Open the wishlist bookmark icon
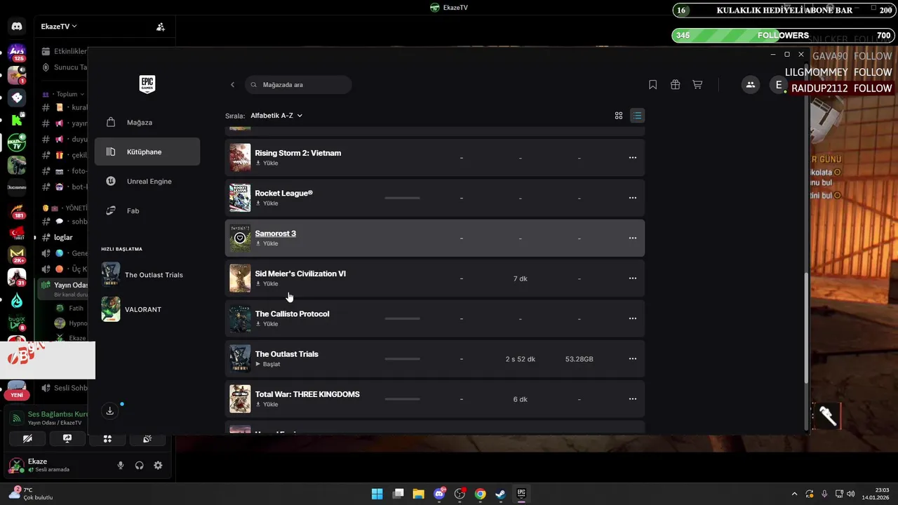The image size is (898, 505). point(652,85)
